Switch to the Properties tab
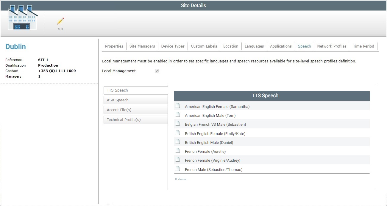This screenshot has width=387, height=206. click(114, 46)
